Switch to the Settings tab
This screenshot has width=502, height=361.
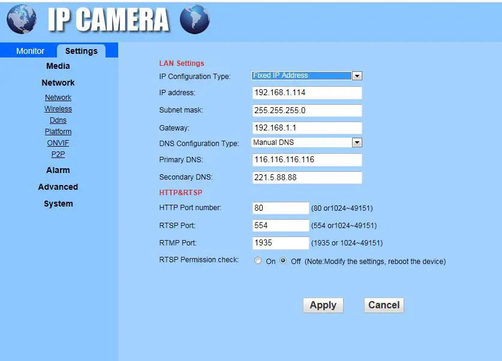pyautogui.click(x=81, y=51)
